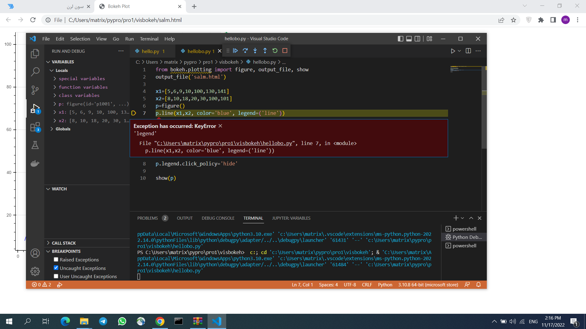Viewport: 586px width, 329px height.
Task: Open Customize Layout icon
Action: (429, 39)
